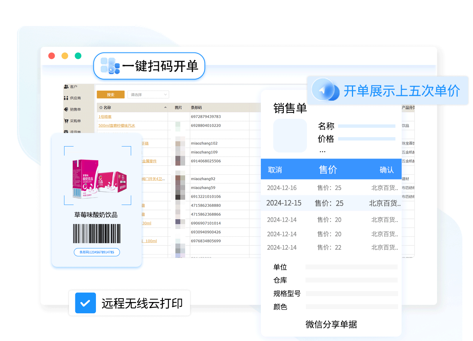
Task: Select the 2024-12-14 售价 22 row
Action: click(x=331, y=247)
